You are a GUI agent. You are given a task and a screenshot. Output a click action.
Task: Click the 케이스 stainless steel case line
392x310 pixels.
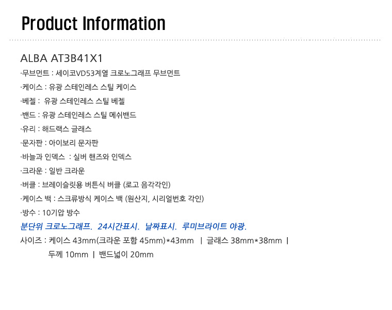[78, 87]
